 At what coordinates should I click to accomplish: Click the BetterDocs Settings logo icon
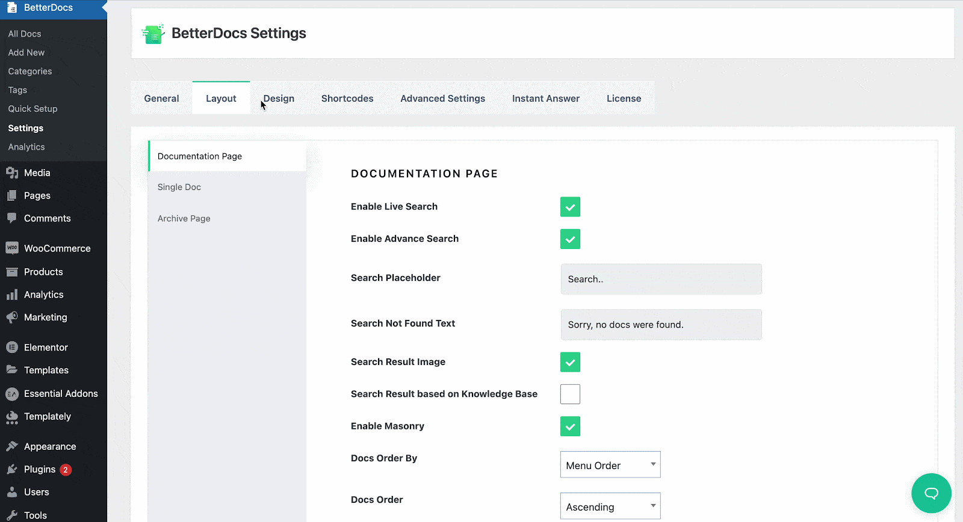[153, 34]
